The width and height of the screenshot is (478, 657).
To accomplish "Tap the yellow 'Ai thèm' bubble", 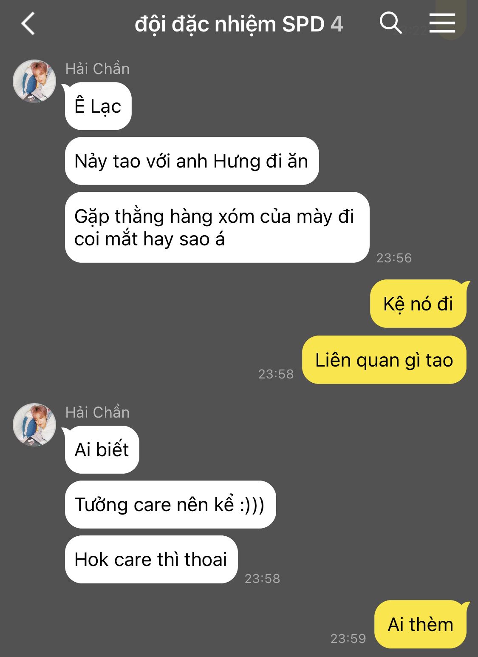I will click(x=420, y=624).
